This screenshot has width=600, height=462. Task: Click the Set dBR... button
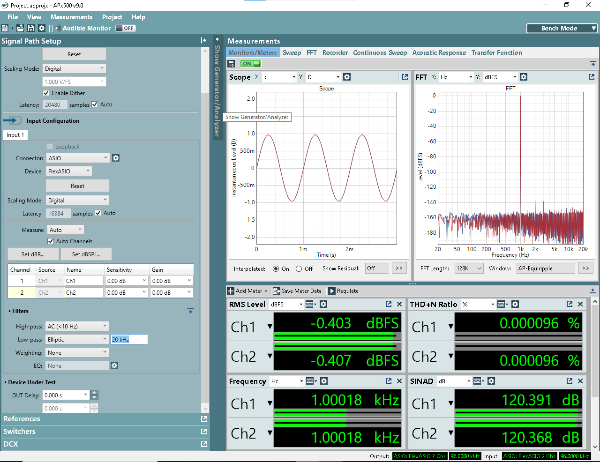(x=33, y=254)
